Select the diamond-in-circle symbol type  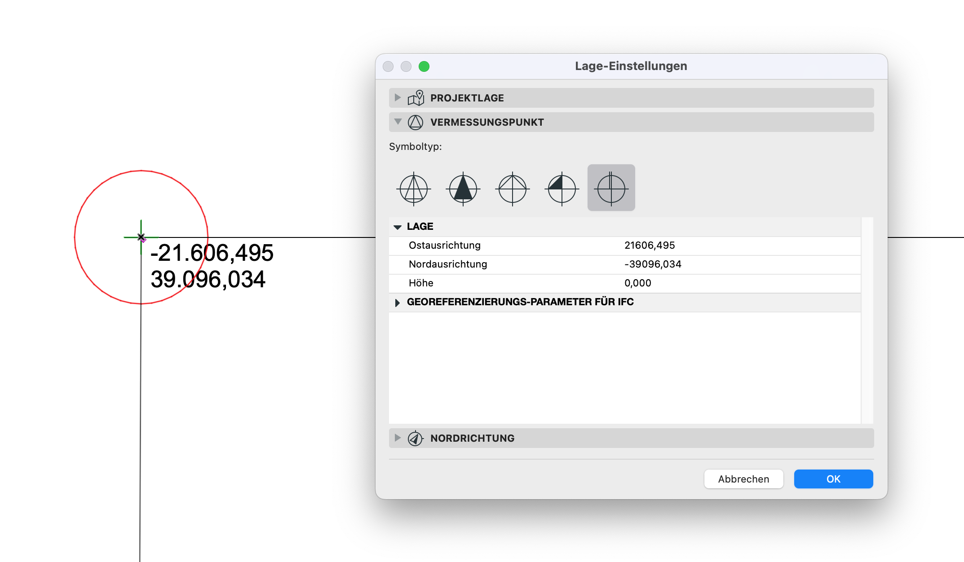pos(513,189)
